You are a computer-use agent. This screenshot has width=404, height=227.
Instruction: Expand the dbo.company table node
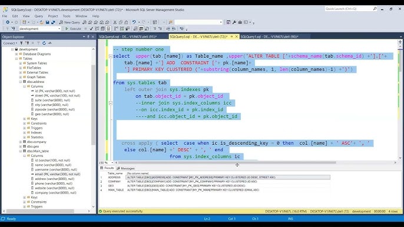click(x=21, y=142)
